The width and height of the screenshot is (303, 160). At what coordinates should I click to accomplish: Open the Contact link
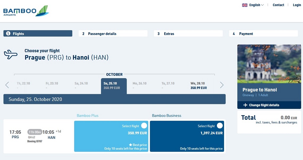click(x=278, y=5)
